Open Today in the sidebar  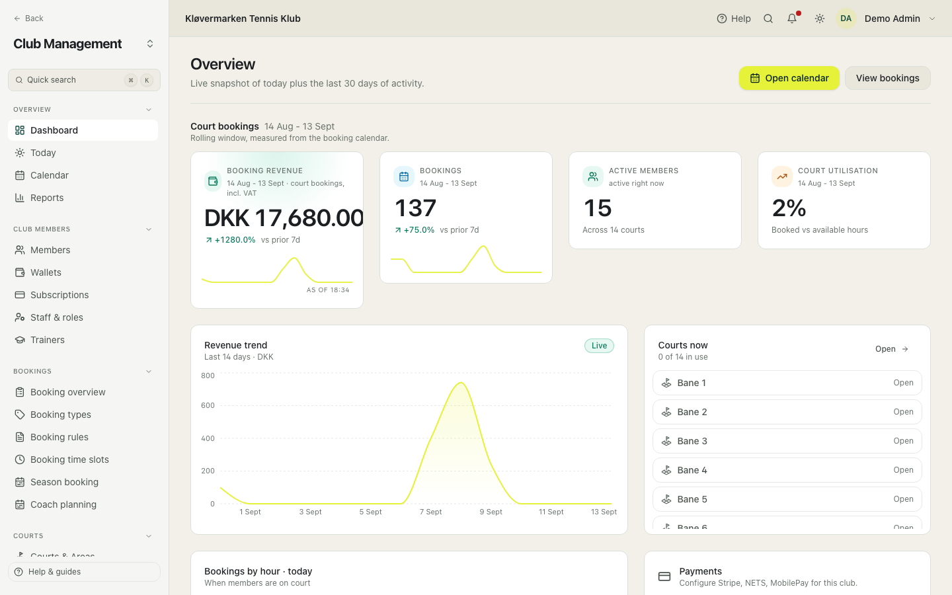[83, 153]
